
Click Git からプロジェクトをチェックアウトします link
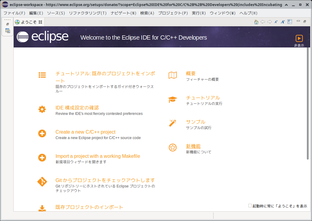(105, 180)
